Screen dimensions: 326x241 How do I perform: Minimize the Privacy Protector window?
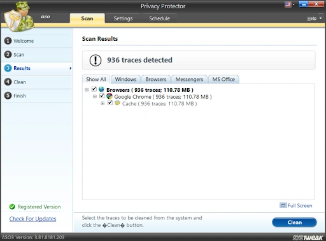304,4
